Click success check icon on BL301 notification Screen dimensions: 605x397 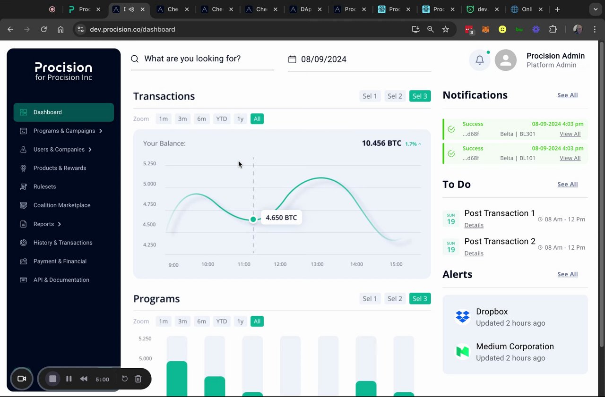point(451,129)
